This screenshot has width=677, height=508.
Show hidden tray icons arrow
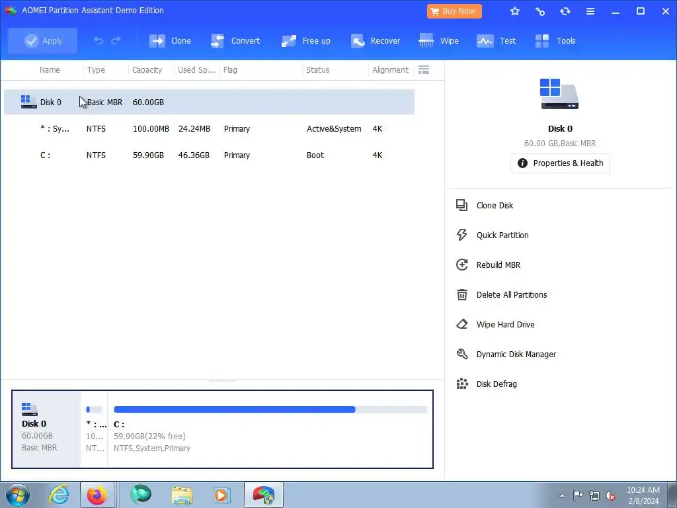tap(562, 495)
